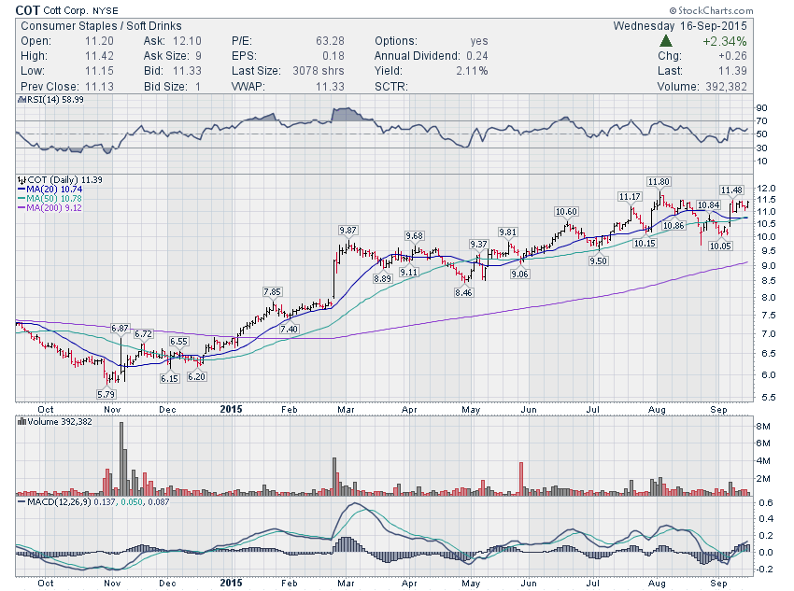Click the '9.50' price annotation
The height and width of the screenshot is (591, 794).
point(598,261)
